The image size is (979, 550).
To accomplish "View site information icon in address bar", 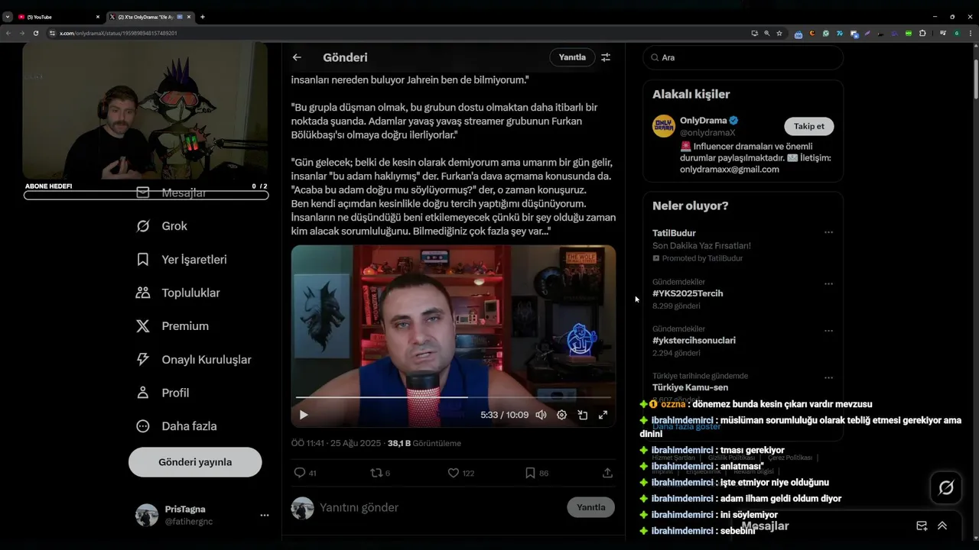I will pyautogui.click(x=52, y=33).
